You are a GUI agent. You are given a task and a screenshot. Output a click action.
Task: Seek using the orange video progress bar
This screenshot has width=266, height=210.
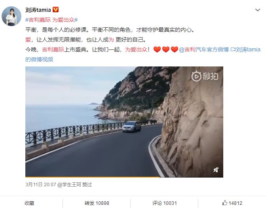124,177
